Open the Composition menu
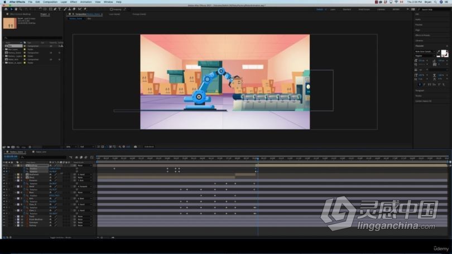The image size is (452, 254). (x=50, y=2)
